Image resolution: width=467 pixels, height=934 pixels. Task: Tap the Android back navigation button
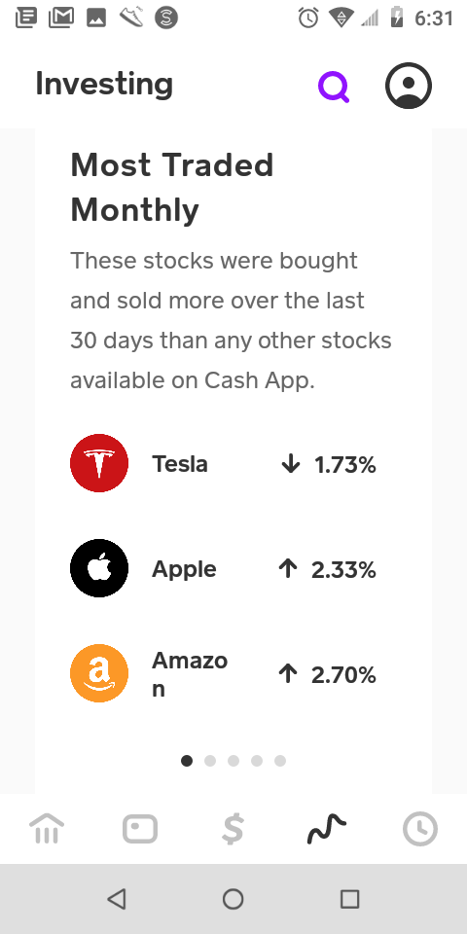tap(117, 899)
